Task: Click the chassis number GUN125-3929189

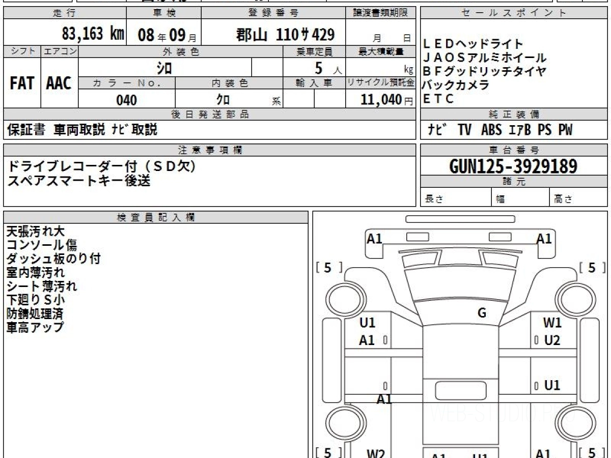Action: (513, 166)
